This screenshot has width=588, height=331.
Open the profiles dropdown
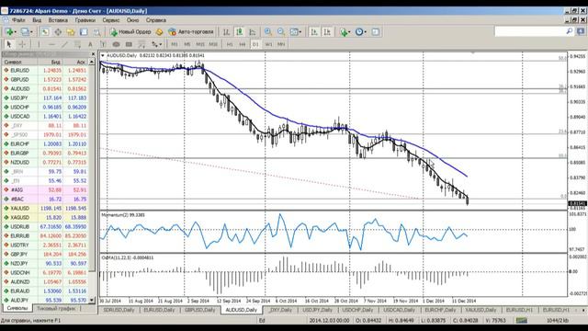point(27,32)
